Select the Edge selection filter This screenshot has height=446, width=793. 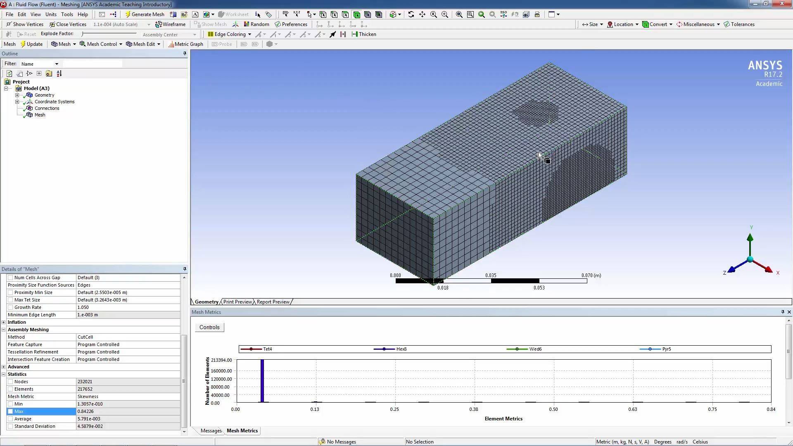coord(334,14)
